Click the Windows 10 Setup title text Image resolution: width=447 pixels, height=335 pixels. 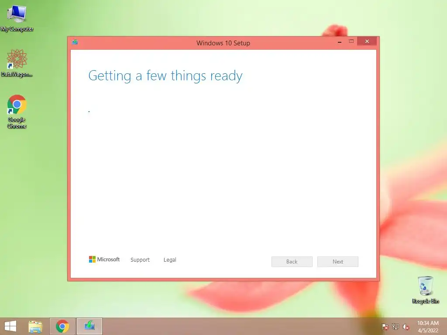pos(223,43)
